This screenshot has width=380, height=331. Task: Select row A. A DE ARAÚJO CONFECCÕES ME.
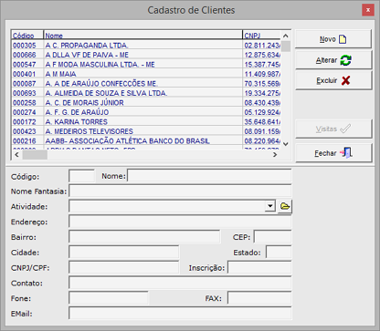(146, 84)
